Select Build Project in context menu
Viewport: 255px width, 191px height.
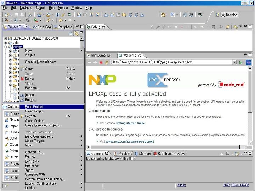point(52,107)
